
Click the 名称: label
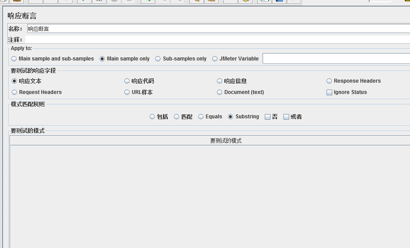pyautogui.click(x=15, y=29)
